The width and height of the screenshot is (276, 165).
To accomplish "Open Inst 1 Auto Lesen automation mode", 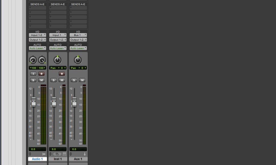I will 58,48.
